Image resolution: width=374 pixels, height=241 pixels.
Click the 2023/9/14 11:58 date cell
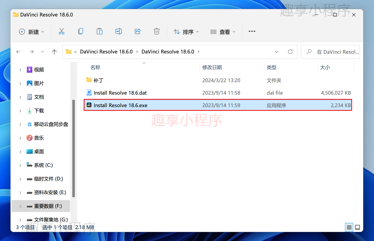click(x=221, y=93)
